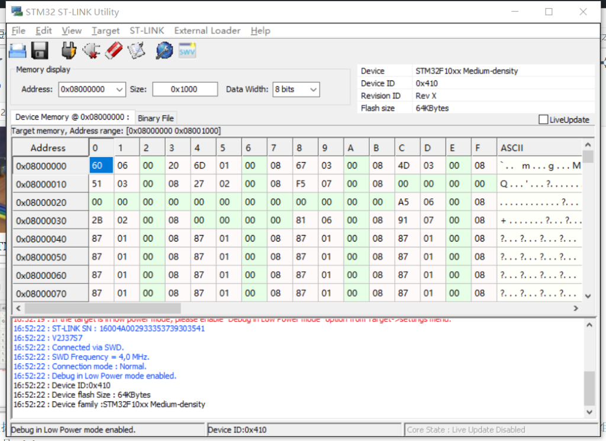The height and width of the screenshot is (441, 606).
Task: Click memory table scroll up arrow
Action: (x=588, y=144)
